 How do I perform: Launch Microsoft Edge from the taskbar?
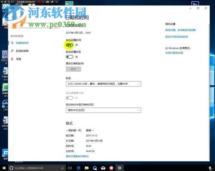(79, 168)
